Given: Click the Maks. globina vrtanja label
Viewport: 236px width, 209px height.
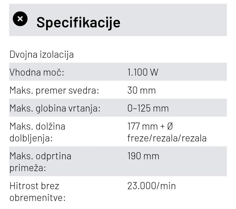Looking at the screenshot, I should coord(55,108).
